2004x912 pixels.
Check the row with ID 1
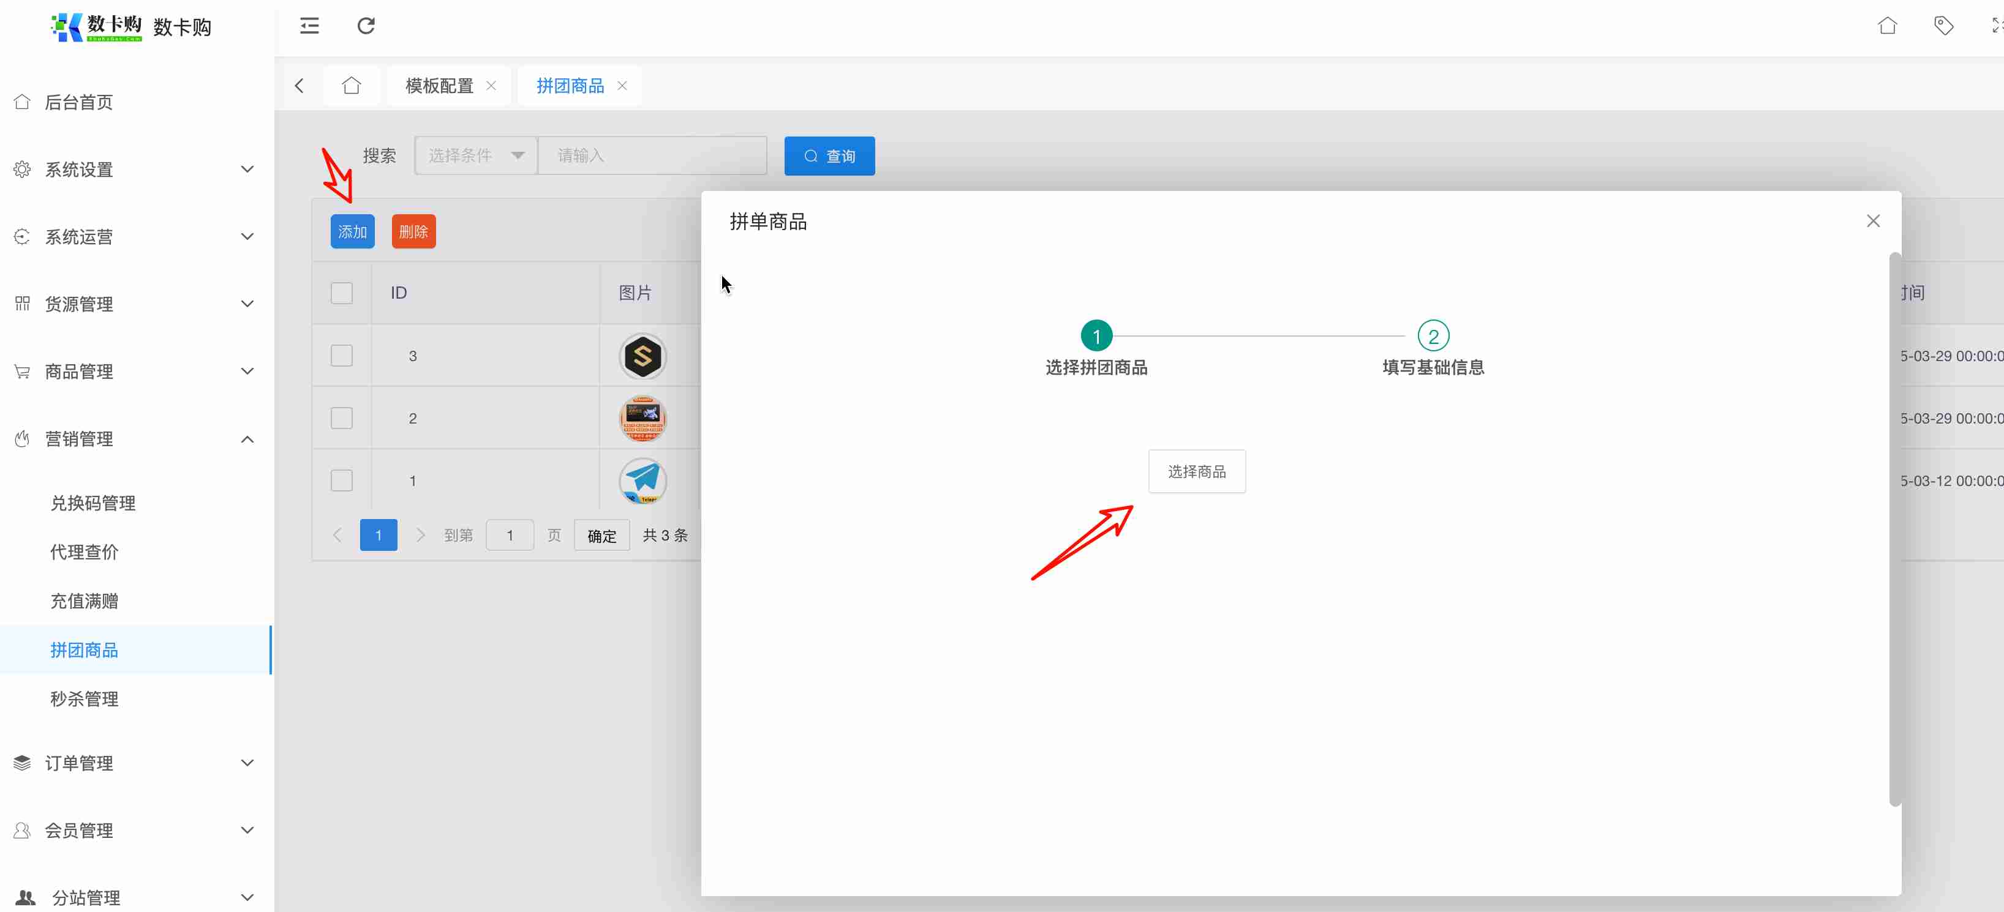(x=342, y=480)
